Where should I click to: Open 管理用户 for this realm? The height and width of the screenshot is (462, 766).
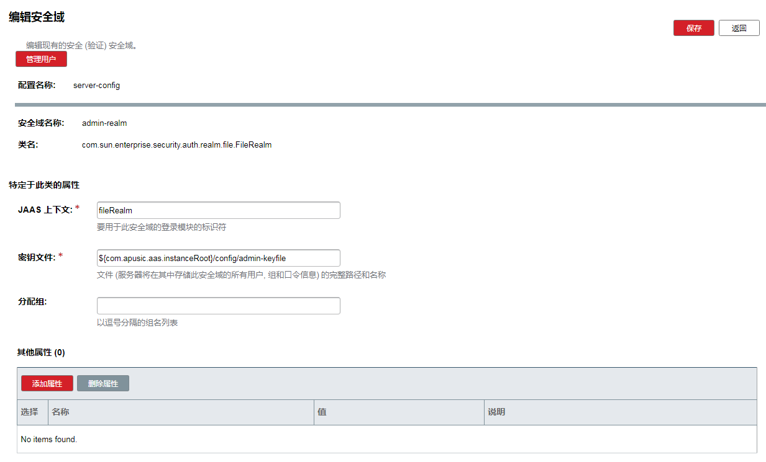click(41, 60)
